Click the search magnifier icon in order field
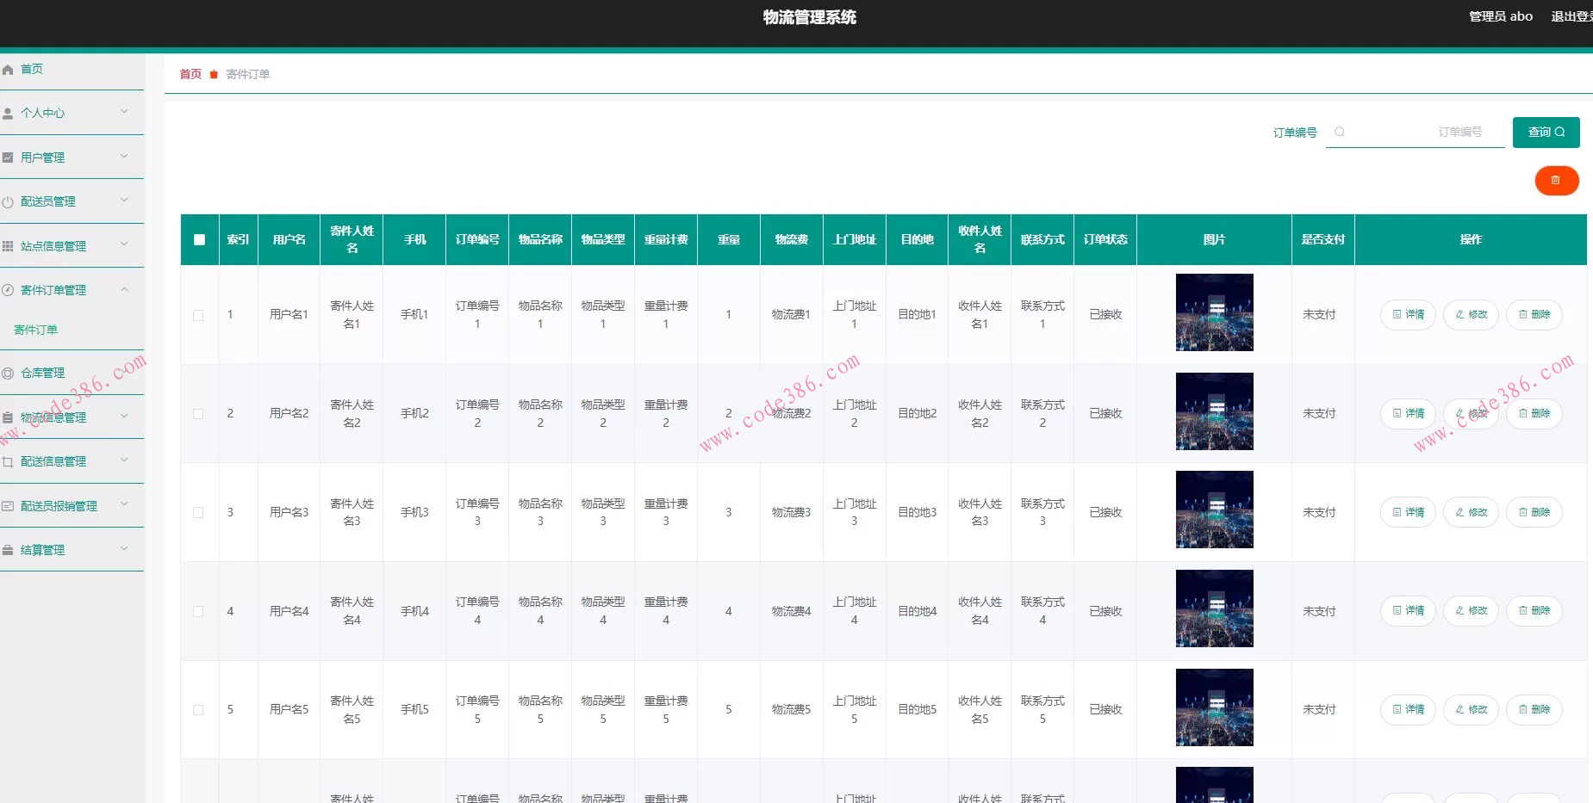The image size is (1593, 803). pyautogui.click(x=1340, y=133)
